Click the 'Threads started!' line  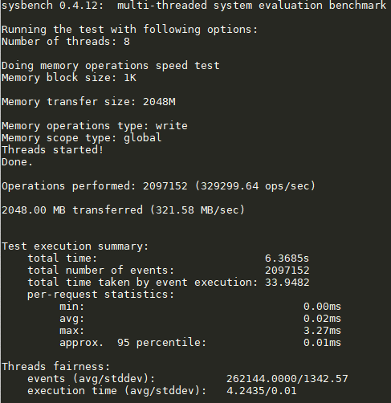coord(52,150)
